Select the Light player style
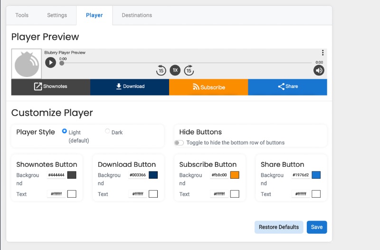This screenshot has width=380, height=250. pos(64,131)
